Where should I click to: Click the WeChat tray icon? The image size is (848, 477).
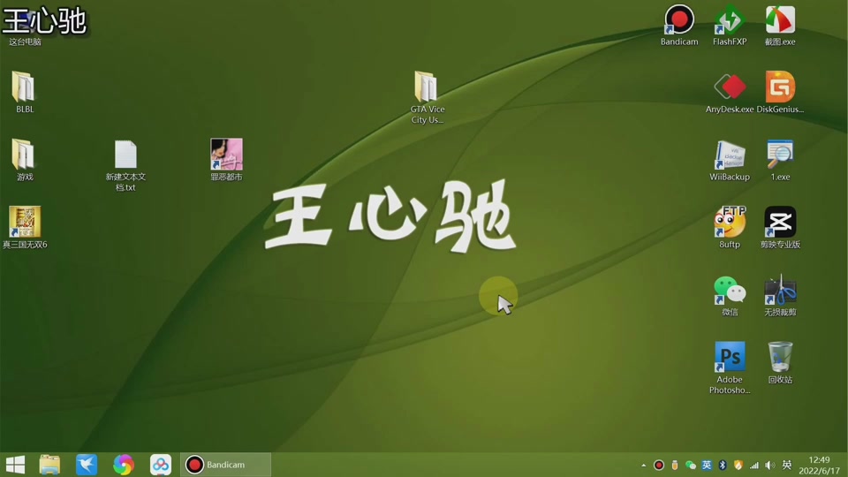pos(690,466)
